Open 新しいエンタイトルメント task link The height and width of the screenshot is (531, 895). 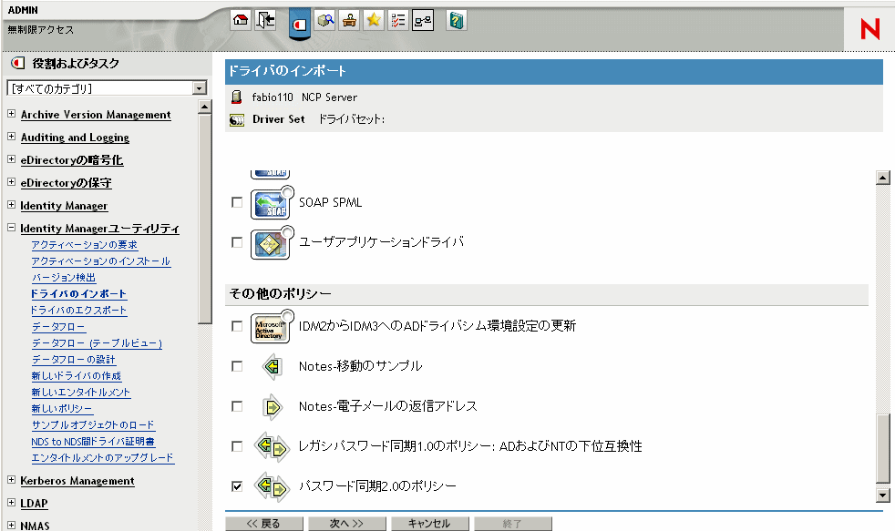(x=81, y=393)
